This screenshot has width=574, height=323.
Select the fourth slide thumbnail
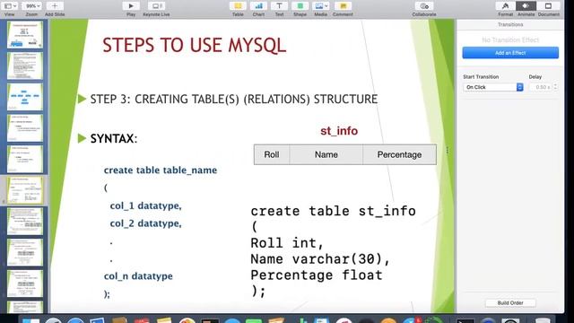point(25,128)
